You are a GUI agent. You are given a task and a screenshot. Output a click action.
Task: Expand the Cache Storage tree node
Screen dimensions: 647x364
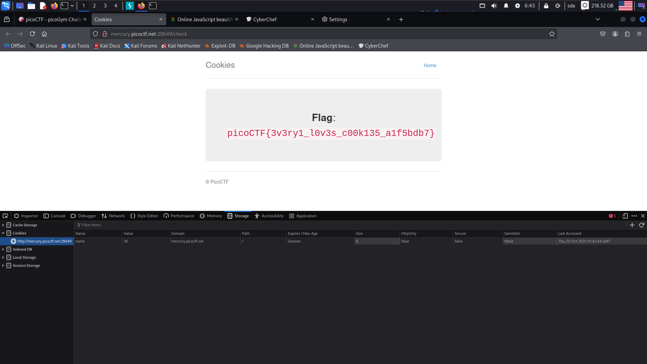click(x=3, y=225)
